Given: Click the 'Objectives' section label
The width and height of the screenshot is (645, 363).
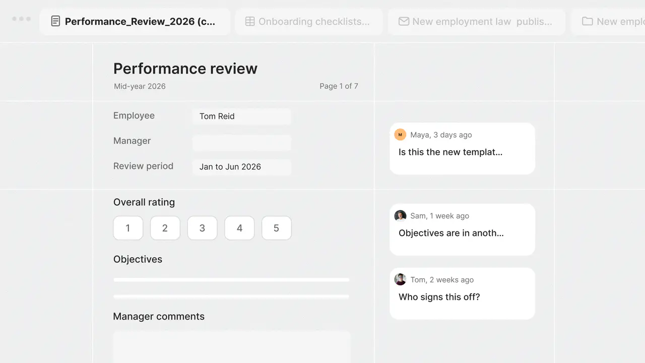Looking at the screenshot, I should (x=138, y=259).
